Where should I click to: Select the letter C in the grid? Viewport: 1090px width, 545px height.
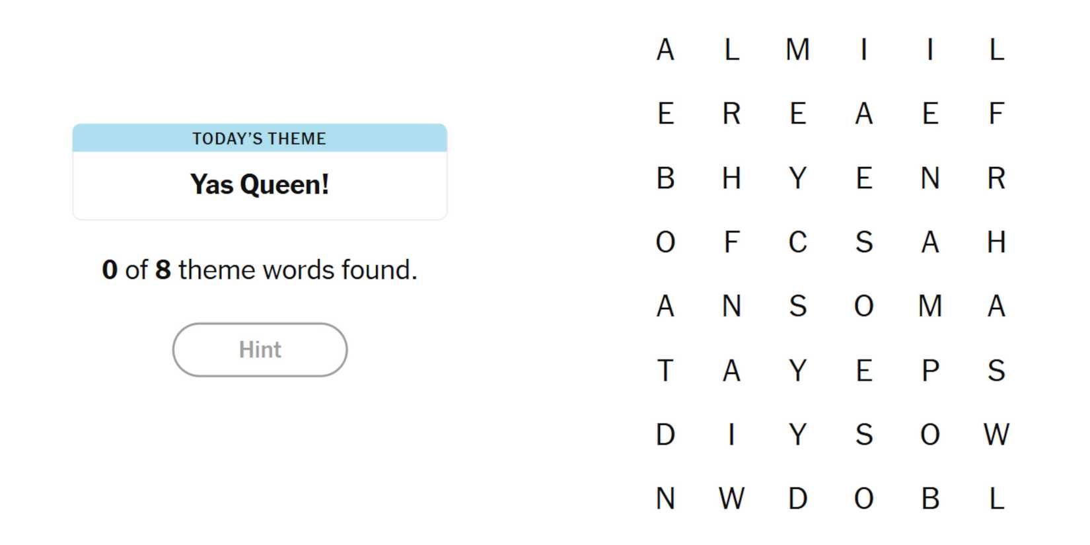pos(797,242)
